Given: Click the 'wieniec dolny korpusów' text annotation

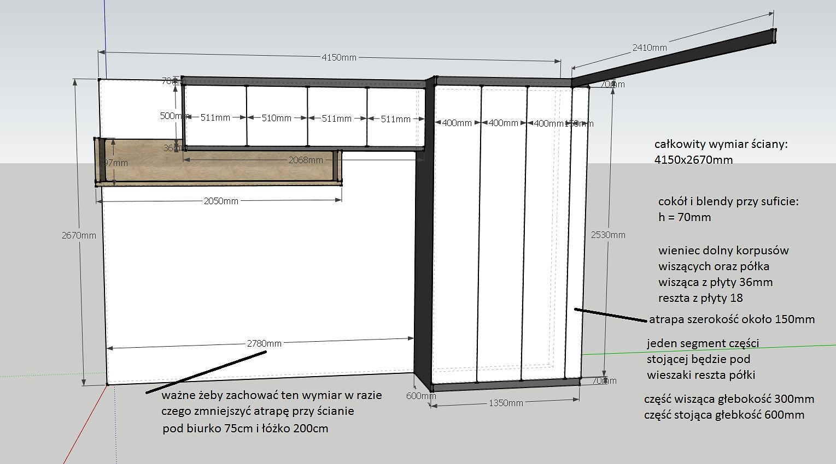Looking at the screenshot, I should pos(723,251).
